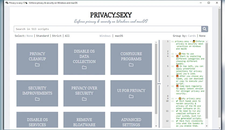Click the card list scroll-down arrow

(156, 126)
